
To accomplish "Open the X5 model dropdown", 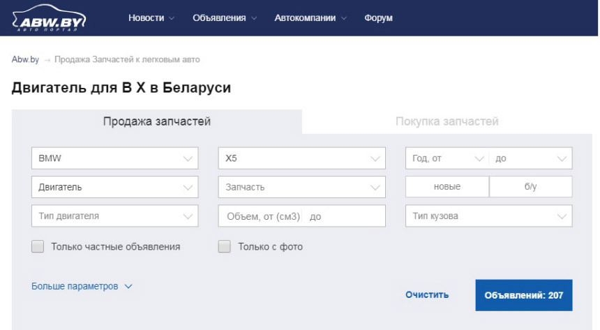I will click(301, 158).
